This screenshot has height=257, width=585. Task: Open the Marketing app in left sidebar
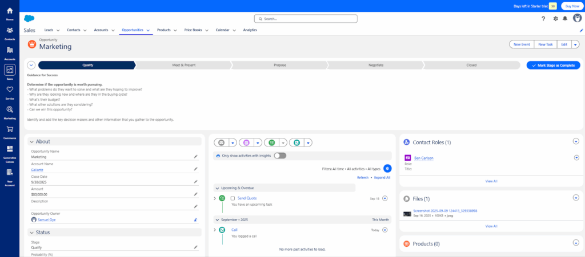[10, 111]
